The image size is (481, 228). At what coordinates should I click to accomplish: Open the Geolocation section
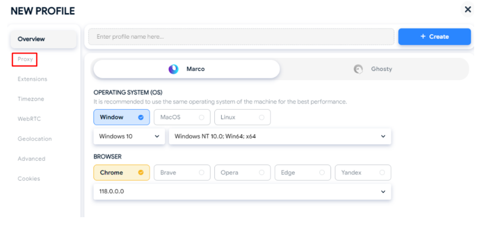[35, 139]
